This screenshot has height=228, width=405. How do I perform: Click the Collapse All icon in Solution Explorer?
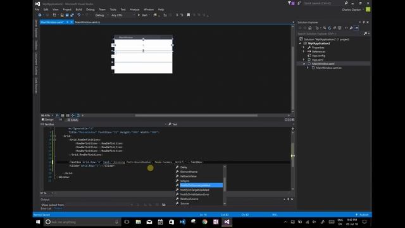(335, 28)
